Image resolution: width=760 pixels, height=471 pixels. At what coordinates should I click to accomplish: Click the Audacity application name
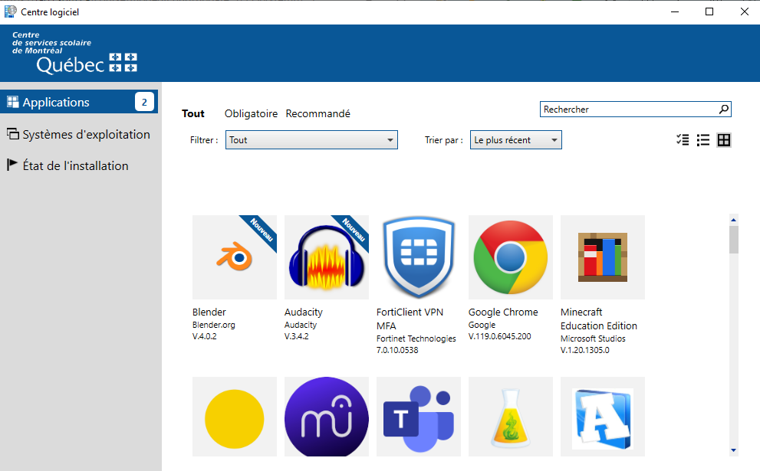tap(304, 312)
